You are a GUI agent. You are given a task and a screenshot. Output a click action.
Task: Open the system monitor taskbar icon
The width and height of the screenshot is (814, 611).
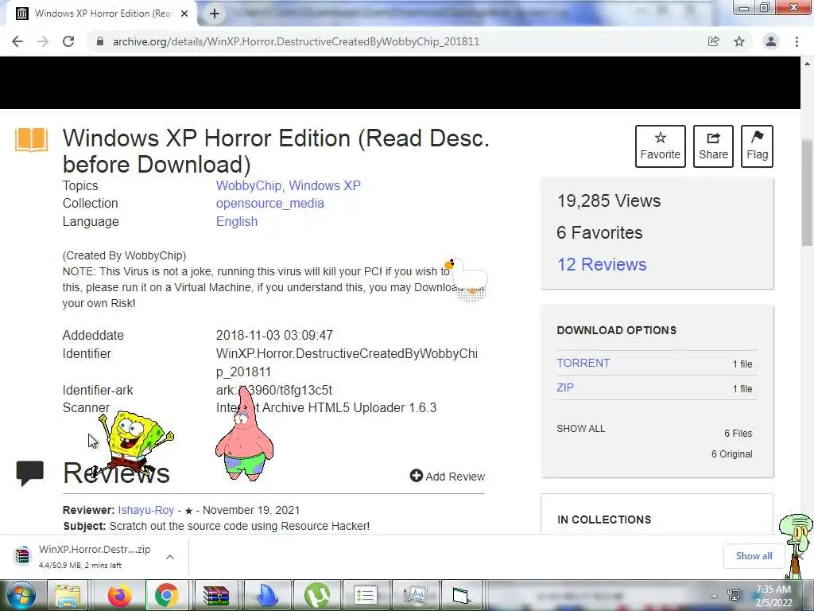[415, 595]
